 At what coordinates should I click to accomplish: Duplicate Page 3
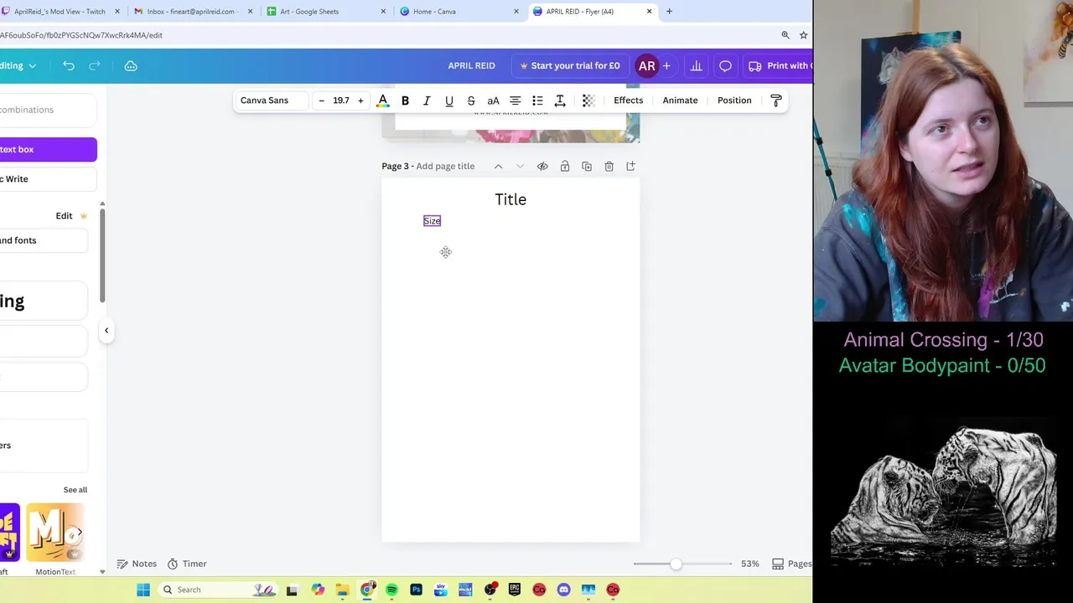(587, 166)
